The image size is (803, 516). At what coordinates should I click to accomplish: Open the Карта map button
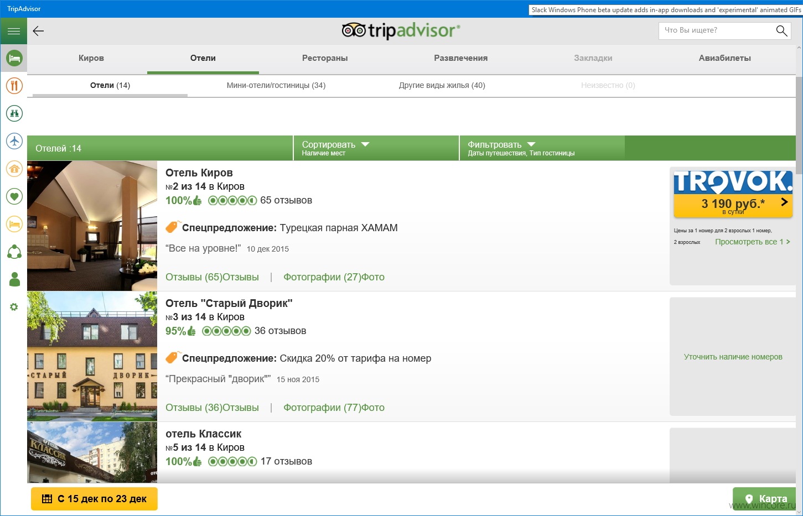pyautogui.click(x=764, y=499)
